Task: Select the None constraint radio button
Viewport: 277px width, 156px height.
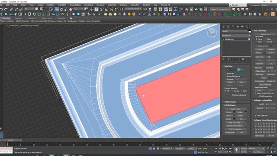Action: coord(257,39)
